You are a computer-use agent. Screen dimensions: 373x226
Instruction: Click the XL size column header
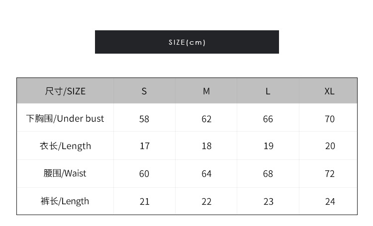pyautogui.click(x=329, y=91)
